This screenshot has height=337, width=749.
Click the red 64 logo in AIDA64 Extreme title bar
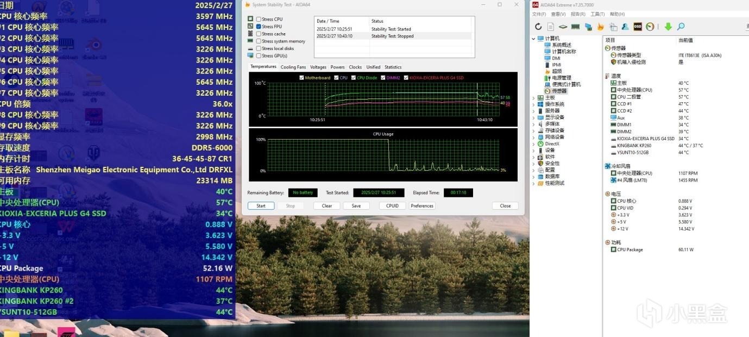tap(536, 4)
